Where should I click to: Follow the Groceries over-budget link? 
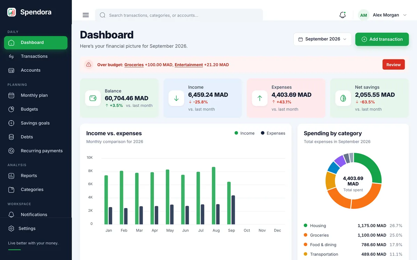pos(134,65)
